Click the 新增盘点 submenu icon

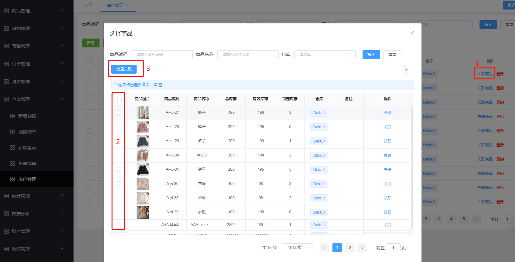click(13, 148)
